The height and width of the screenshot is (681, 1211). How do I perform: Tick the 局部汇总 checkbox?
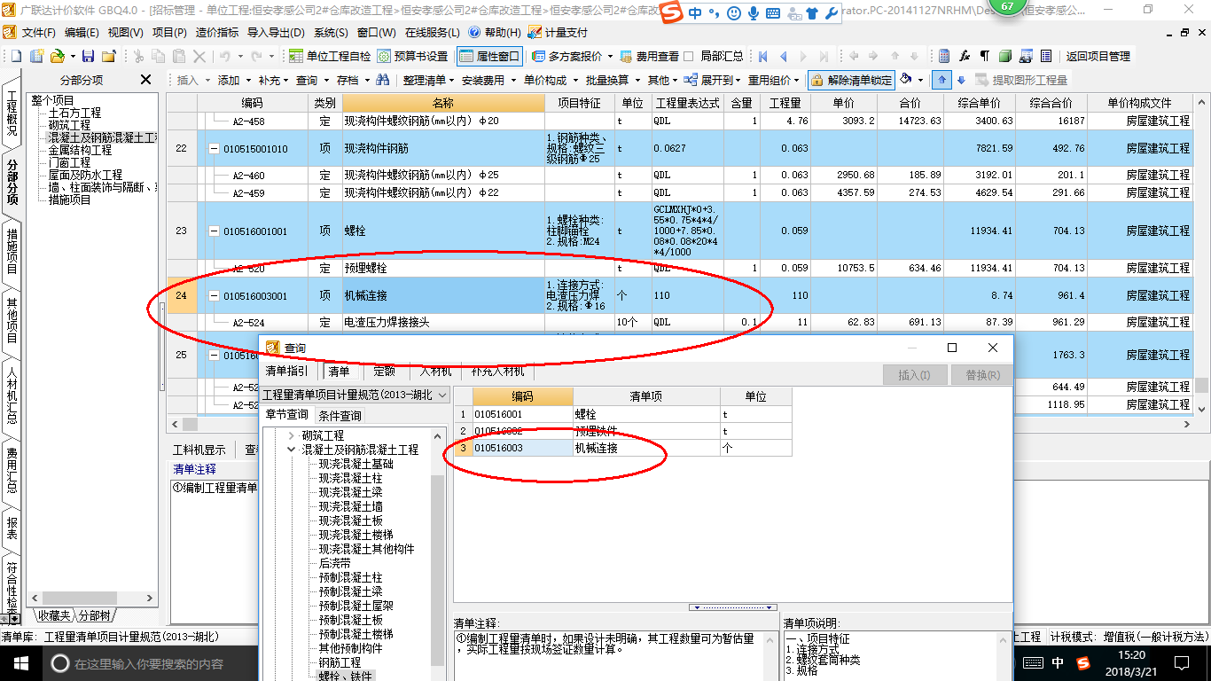click(x=689, y=56)
